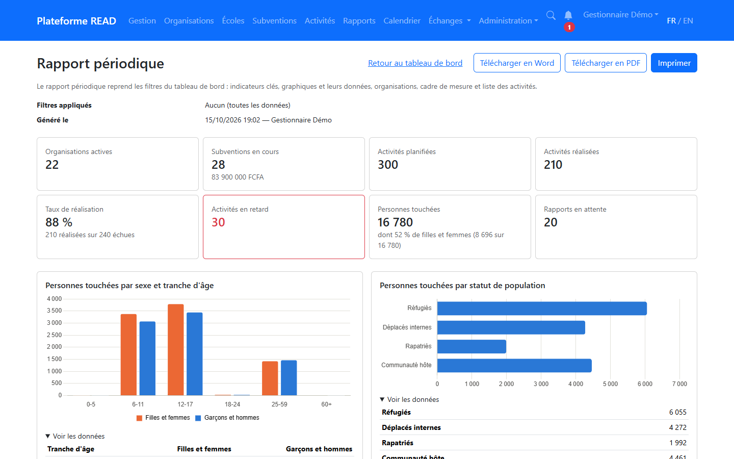This screenshot has height=459, width=734.
Task: Switch language to EN
Action: (x=688, y=20)
